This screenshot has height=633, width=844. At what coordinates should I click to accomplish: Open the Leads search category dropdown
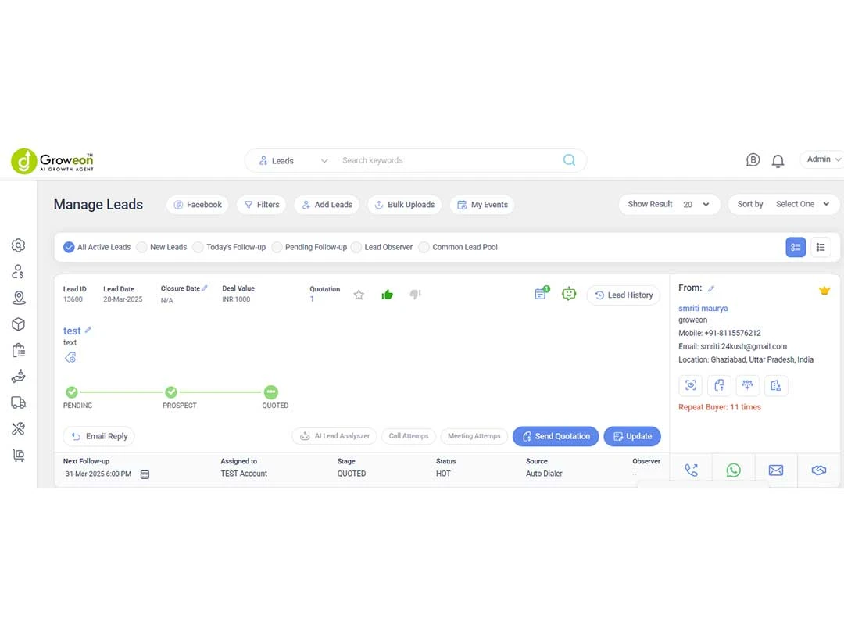293,161
